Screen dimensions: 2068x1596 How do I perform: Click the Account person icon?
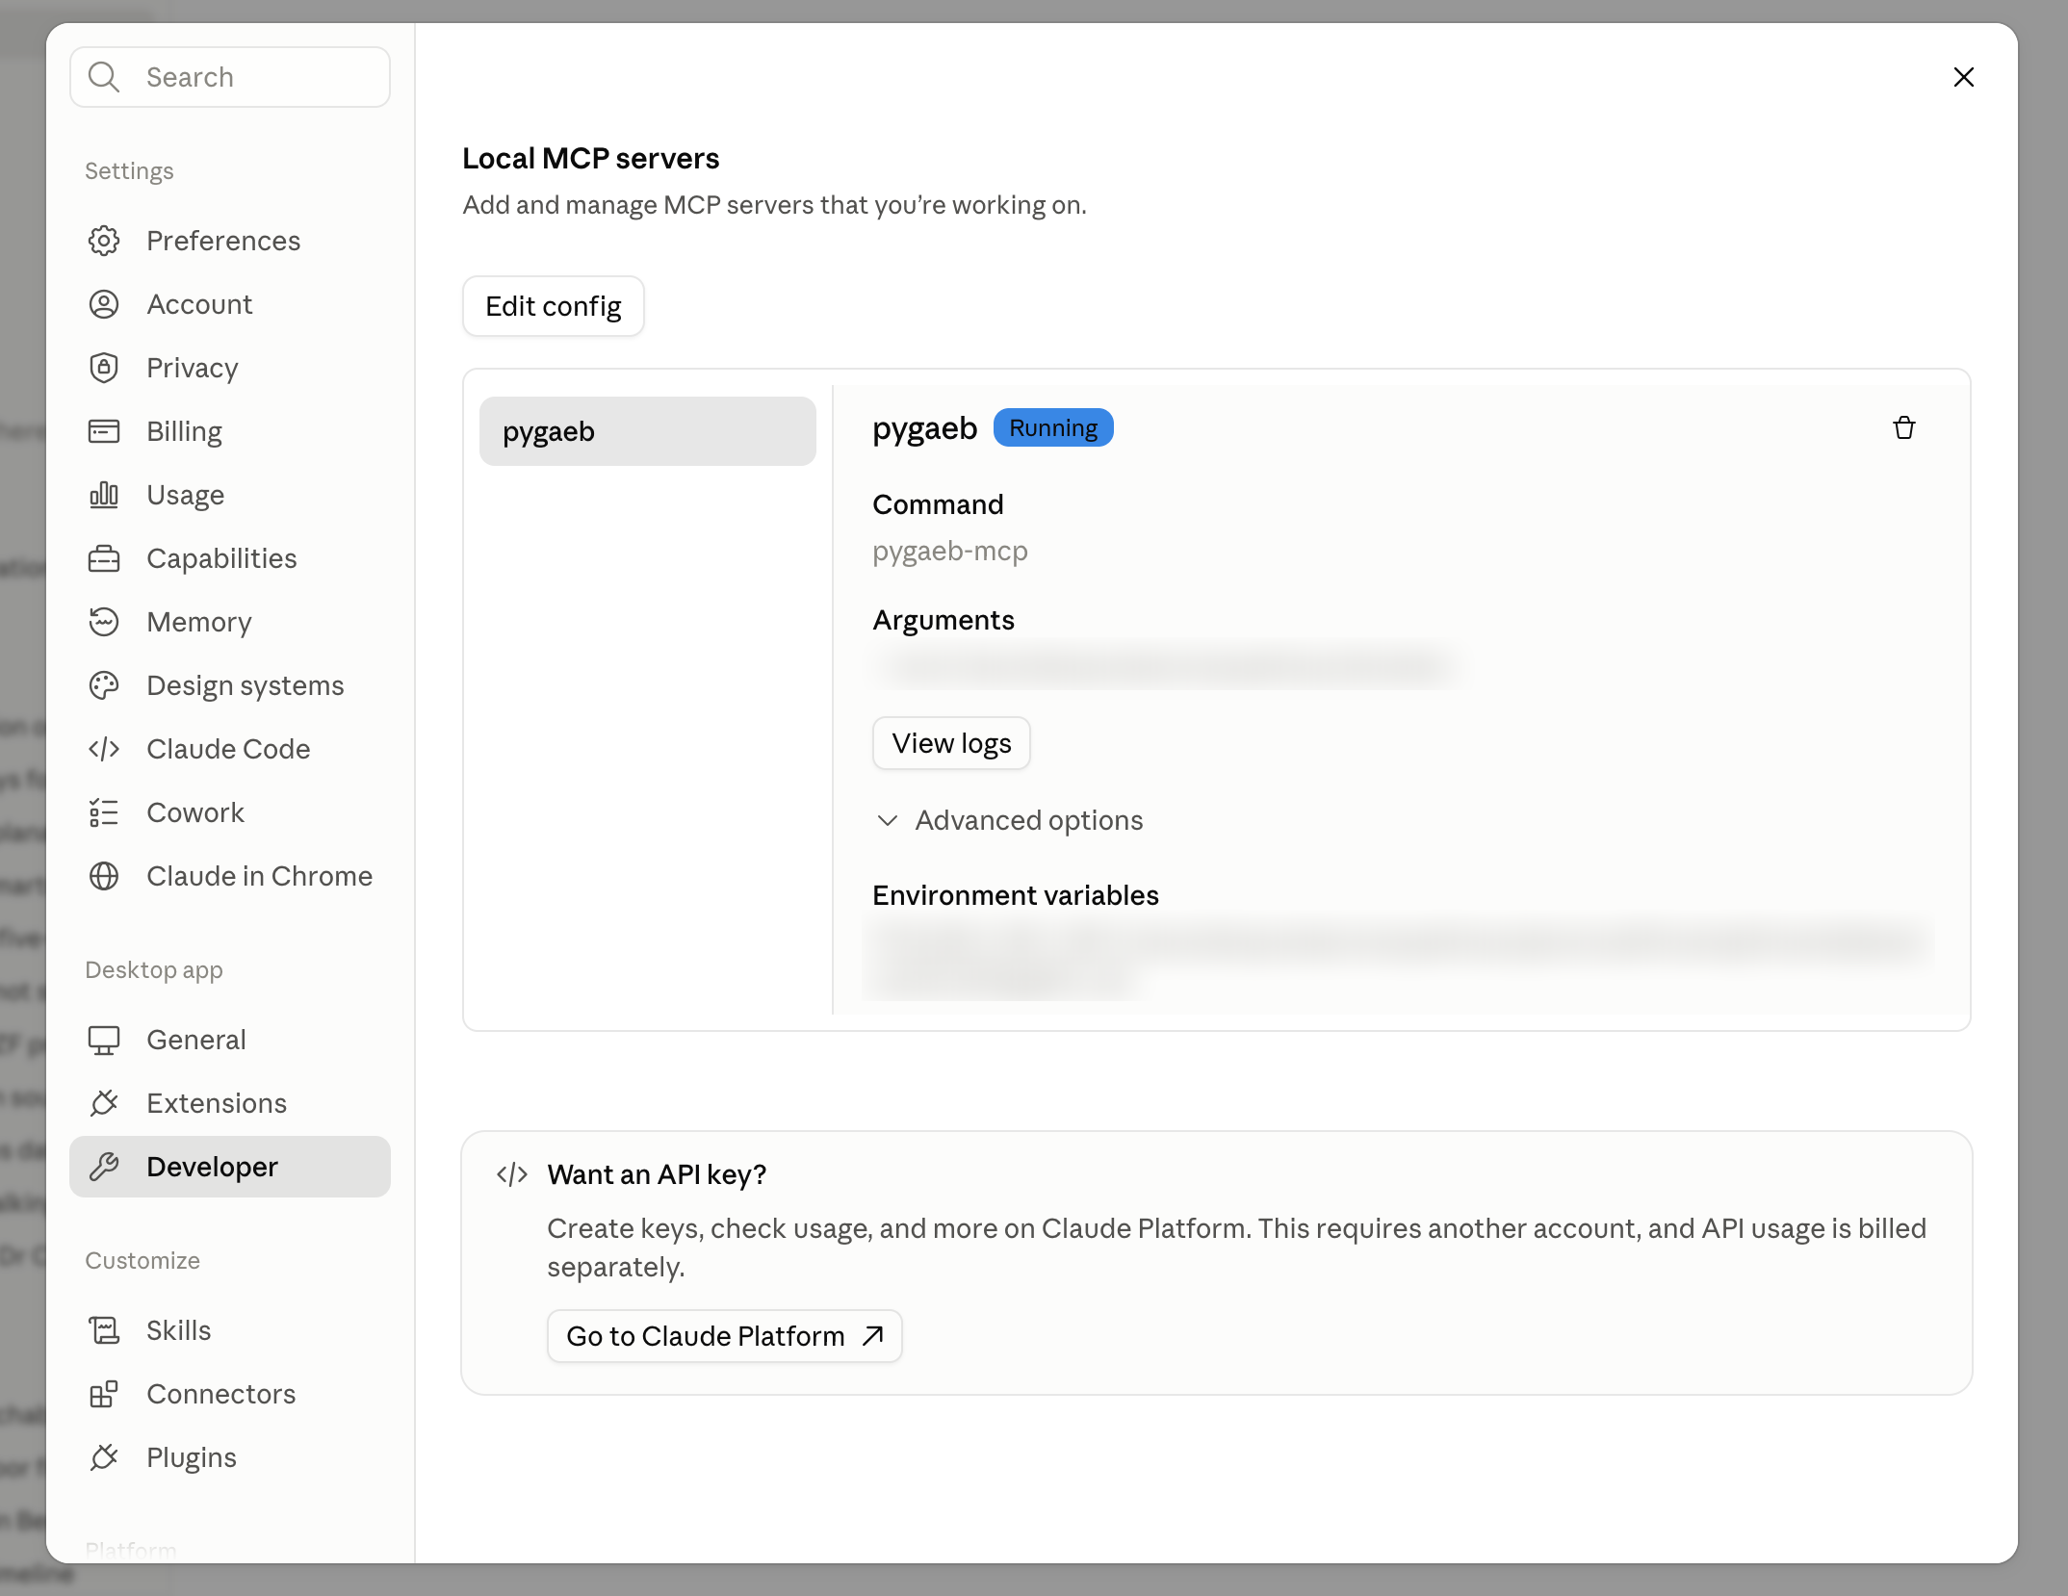coord(104,304)
